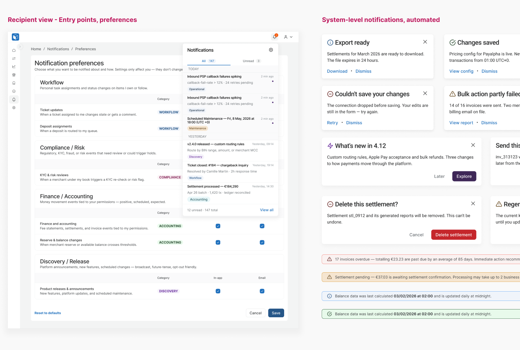
Task: Toggle In-app for Reserve & balance changes
Action: pos(218,242)
